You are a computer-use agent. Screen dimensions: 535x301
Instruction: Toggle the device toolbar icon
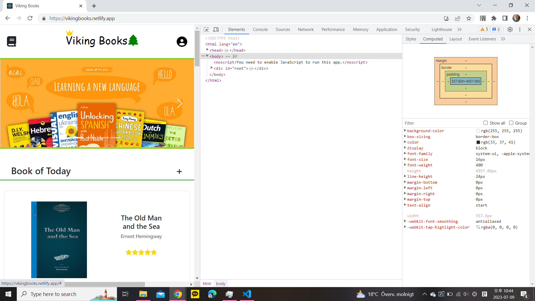[216, 30]
